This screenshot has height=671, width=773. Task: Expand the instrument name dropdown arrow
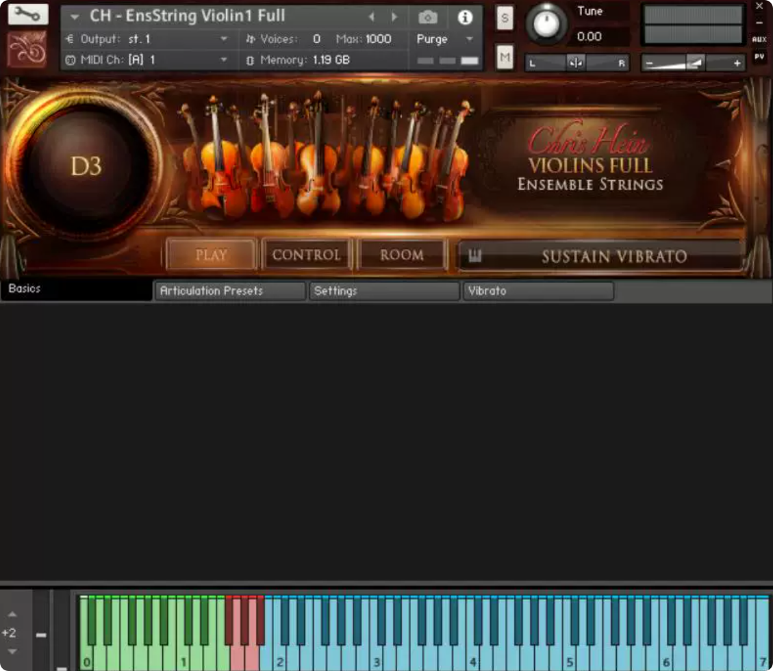(75, 16)
